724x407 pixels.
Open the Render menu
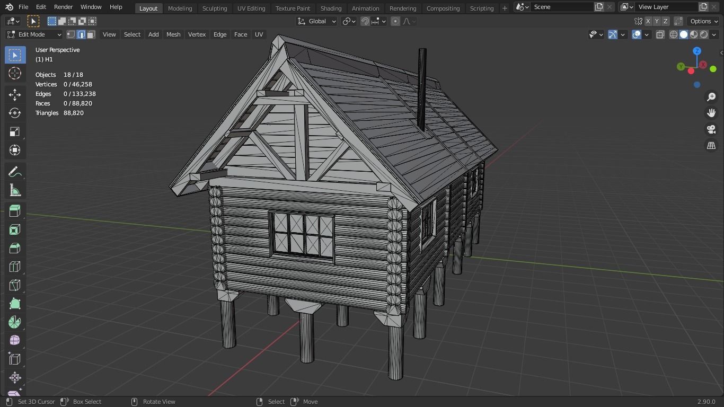63,7
